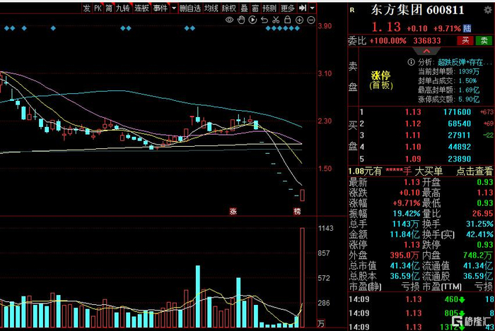Image resolution: width=495 pixels, height=331 pixels.
Task: Toggle 均线 moving averages
Action: (211, 8)
